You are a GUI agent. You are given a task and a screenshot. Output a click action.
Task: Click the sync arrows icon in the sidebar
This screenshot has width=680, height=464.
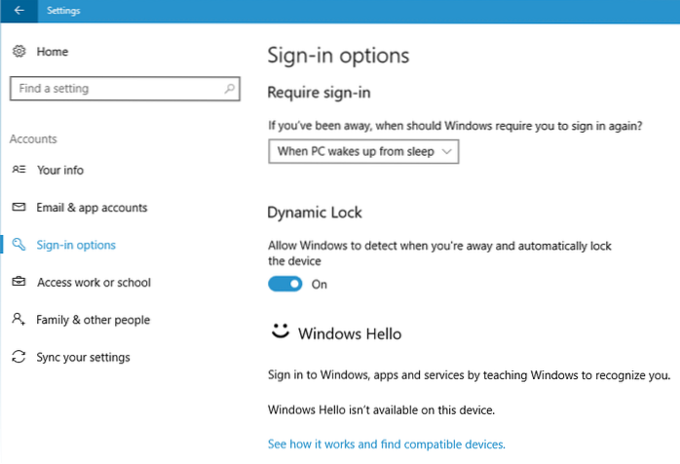(19, 357)
